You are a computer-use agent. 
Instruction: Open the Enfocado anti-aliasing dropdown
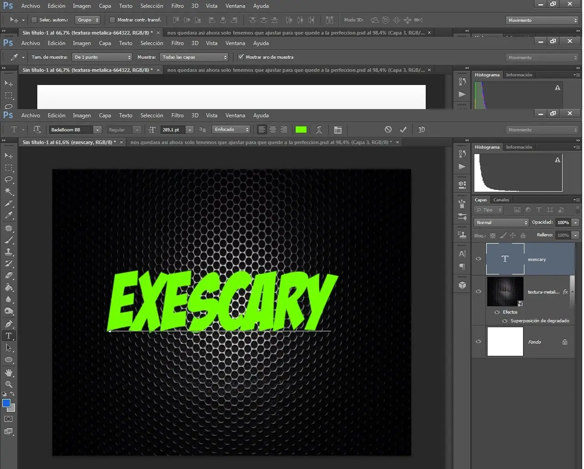click(x=231, y=130)
